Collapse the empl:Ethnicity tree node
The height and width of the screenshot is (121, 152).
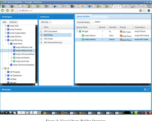[6, 40]
